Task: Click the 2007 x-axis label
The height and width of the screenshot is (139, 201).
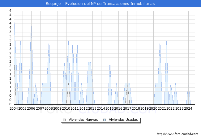Action: tap(40, 108)
